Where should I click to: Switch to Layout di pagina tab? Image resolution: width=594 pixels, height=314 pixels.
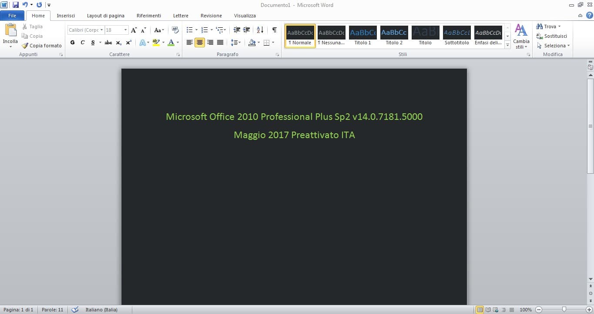pos(106,16)
